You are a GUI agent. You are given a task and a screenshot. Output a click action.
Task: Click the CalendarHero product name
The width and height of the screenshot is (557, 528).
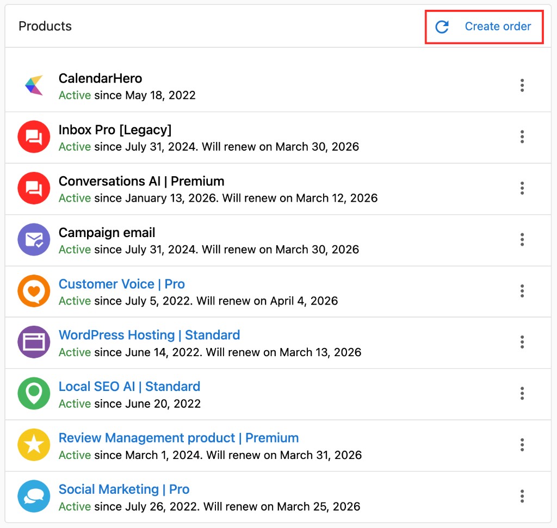[101, 78]
